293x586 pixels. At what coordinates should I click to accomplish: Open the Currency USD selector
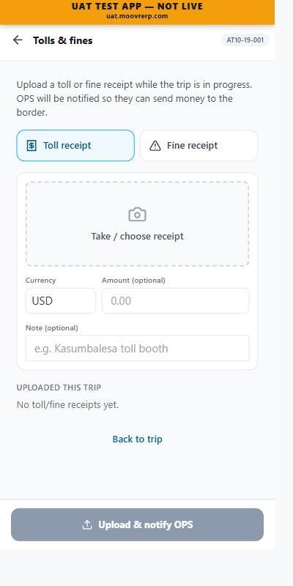click(x=61, y=301)
